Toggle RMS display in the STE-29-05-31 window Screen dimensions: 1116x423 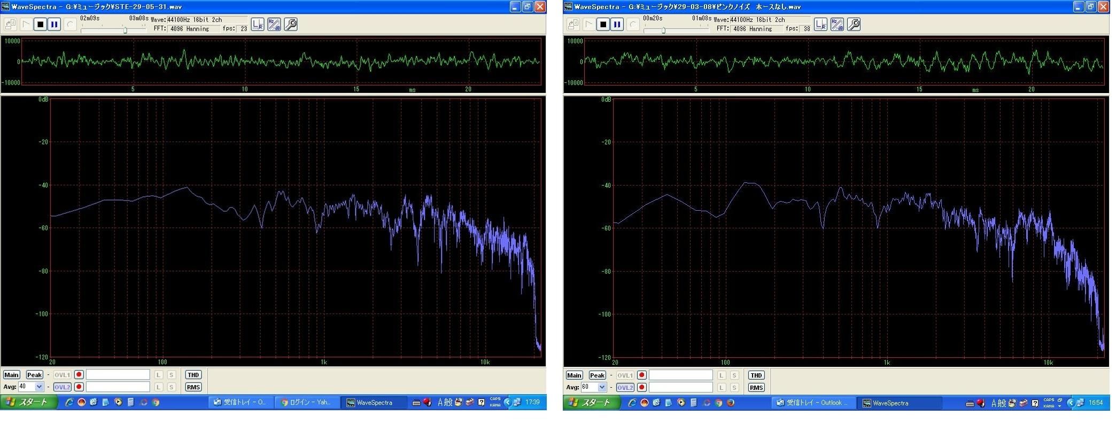point(193,387)
